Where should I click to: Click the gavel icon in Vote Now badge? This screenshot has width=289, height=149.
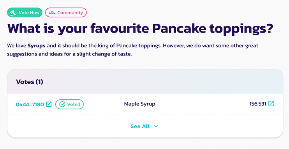(13, 12)
